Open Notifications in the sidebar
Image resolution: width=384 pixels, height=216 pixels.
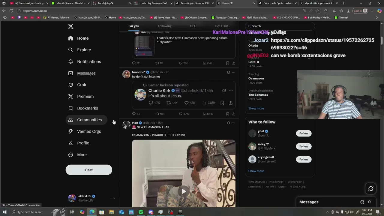[x=85, y=61]
